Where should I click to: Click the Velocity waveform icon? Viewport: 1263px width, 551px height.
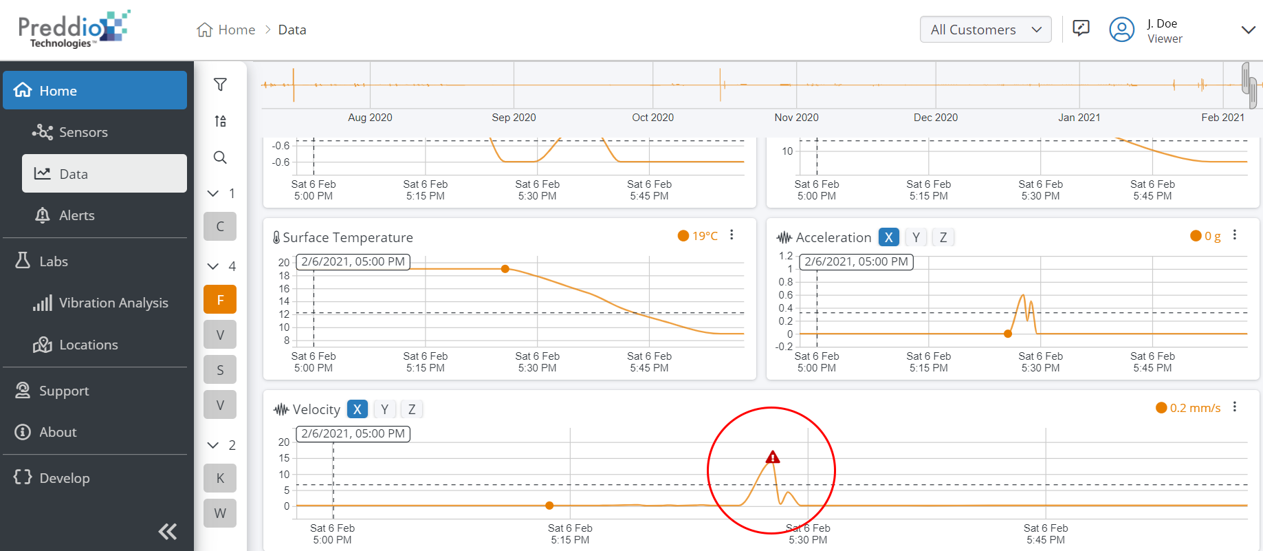point(281,409)
